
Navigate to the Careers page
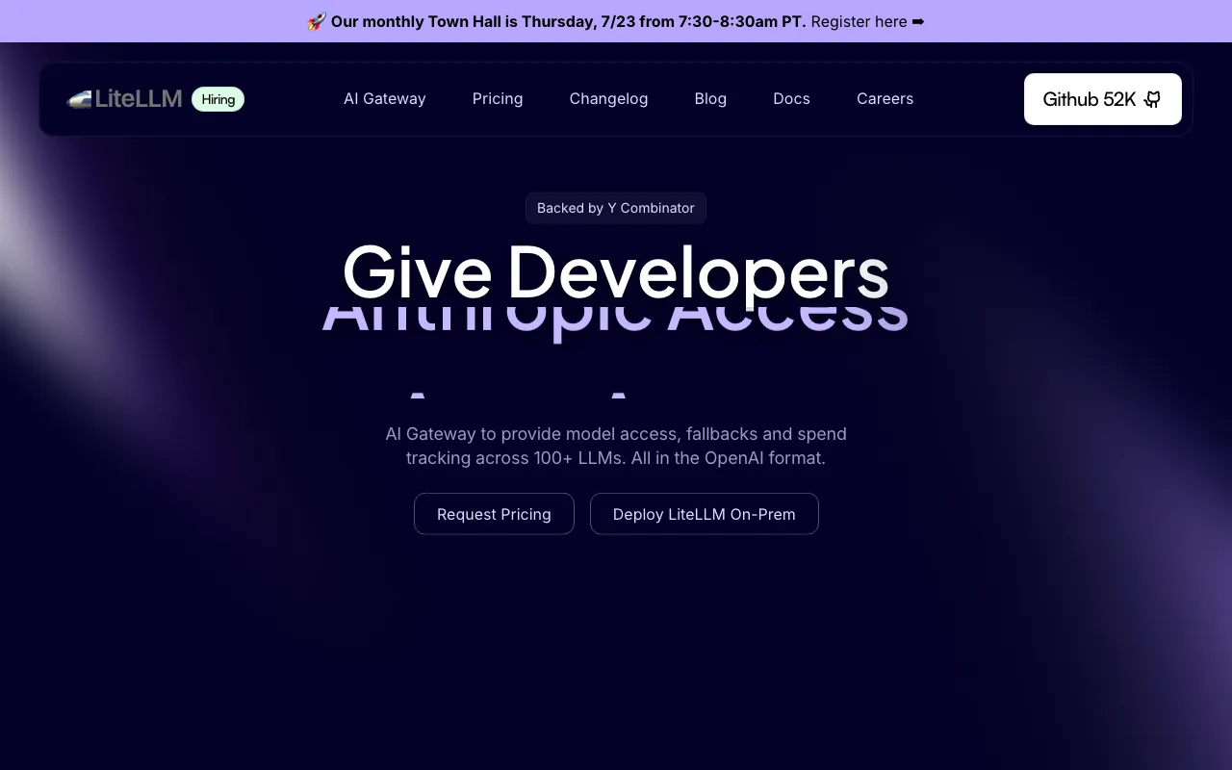pos(885,99)
